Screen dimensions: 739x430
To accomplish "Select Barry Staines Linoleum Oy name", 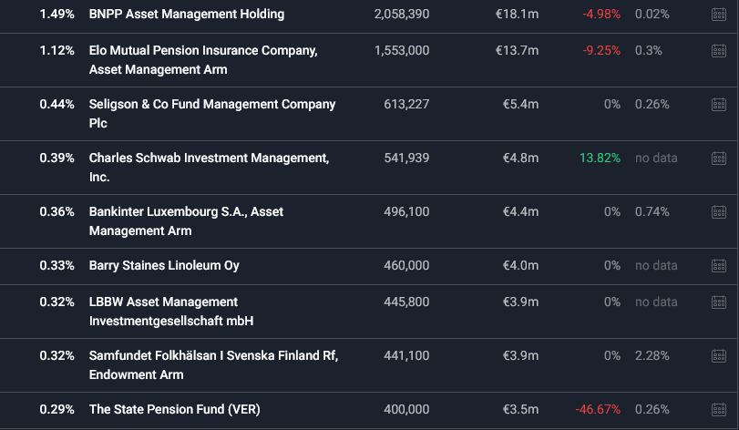I will pos(164,265).
